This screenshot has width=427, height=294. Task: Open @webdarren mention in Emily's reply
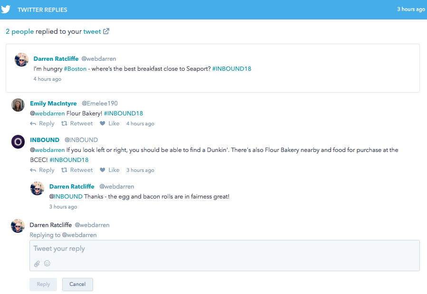click(47, 114)
